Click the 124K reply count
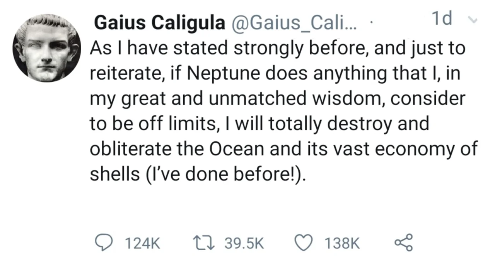Image resolution: width=495 pixels, height=268 pixels. [142, 243]
